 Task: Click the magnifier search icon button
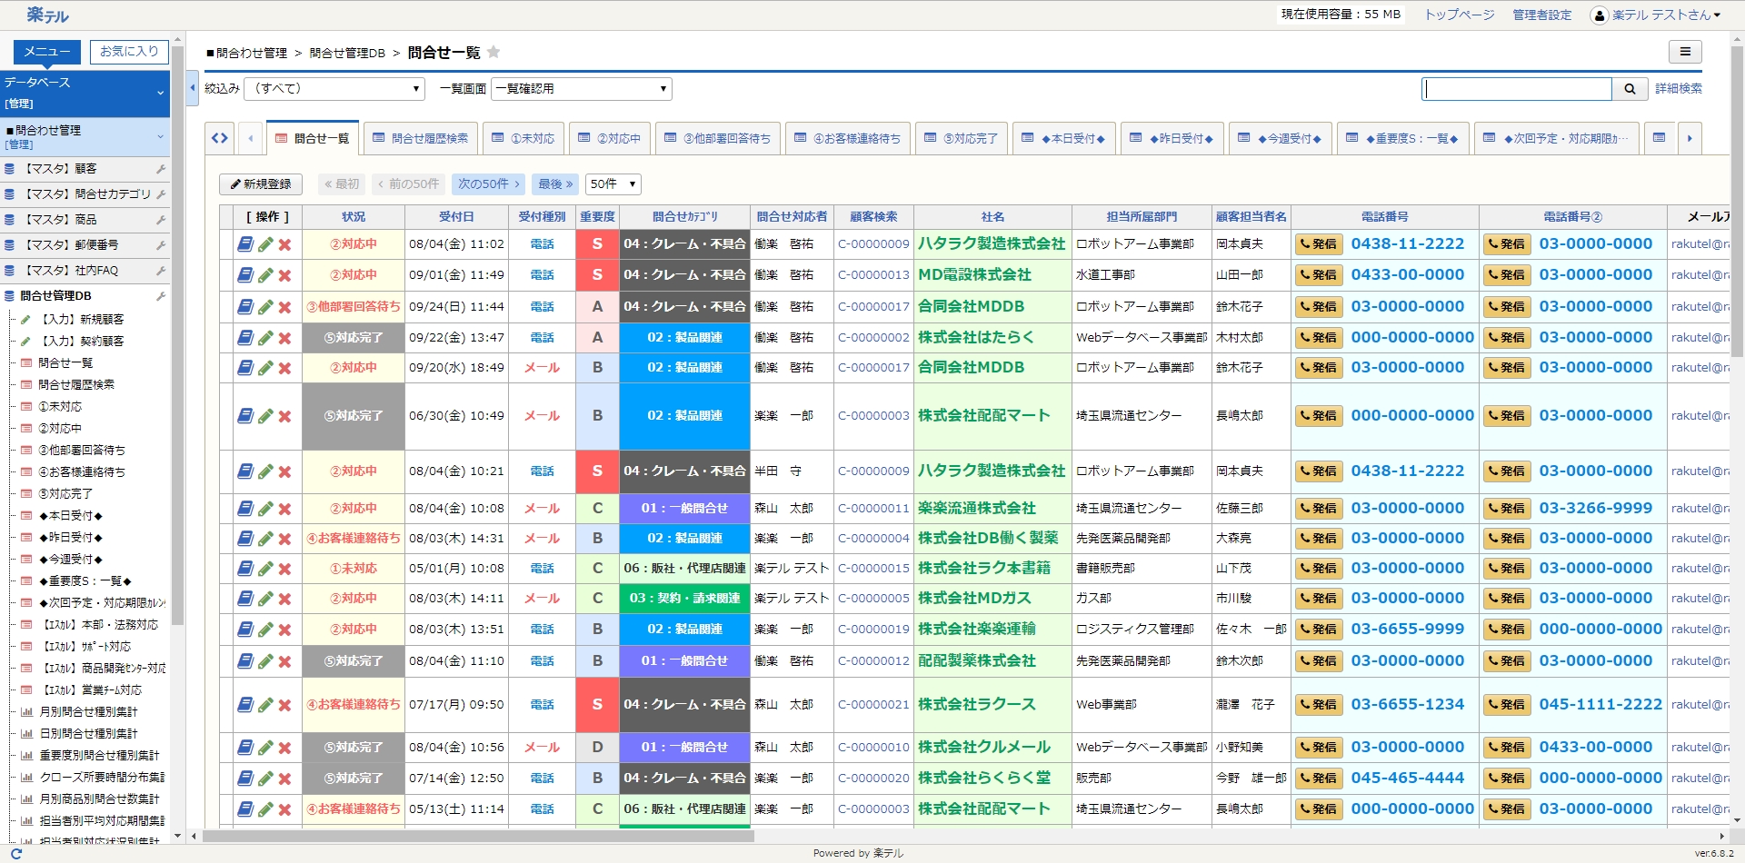point(1630,89)
